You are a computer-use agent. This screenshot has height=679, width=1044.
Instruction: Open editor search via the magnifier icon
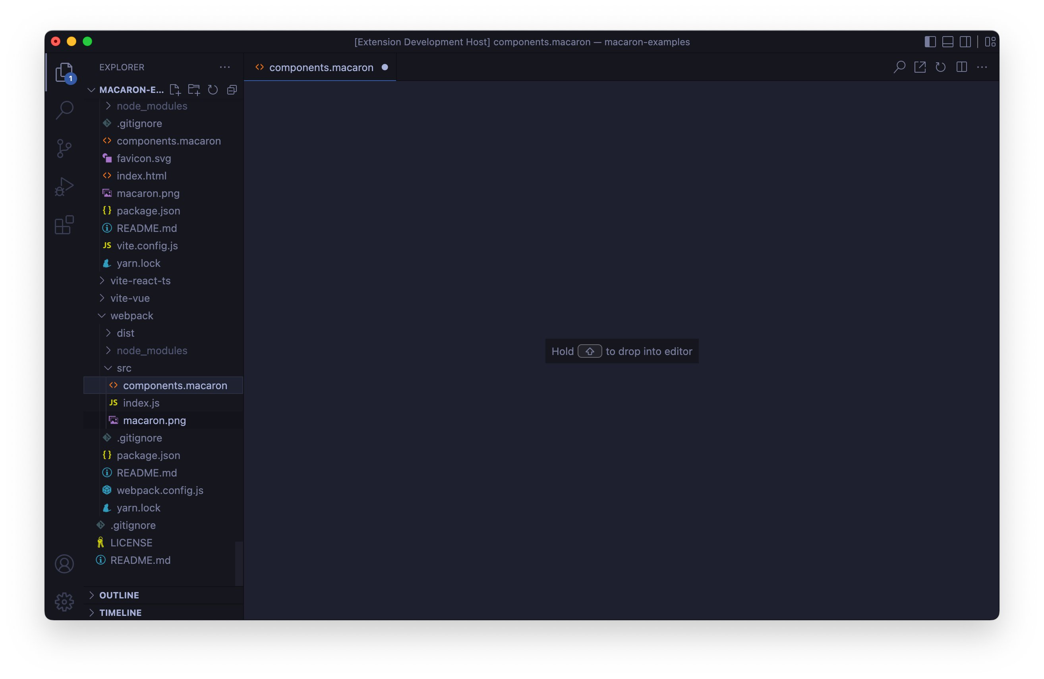point(899,67)
